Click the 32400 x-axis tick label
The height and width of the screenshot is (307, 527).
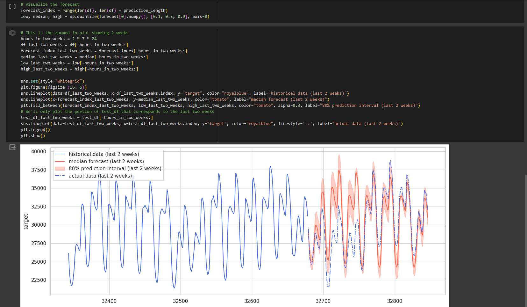point(109,301)
